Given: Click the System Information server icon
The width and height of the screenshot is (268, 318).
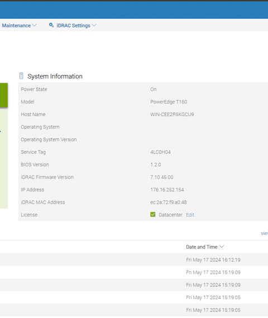Looking at the screenshot, I should coord(21,76).
